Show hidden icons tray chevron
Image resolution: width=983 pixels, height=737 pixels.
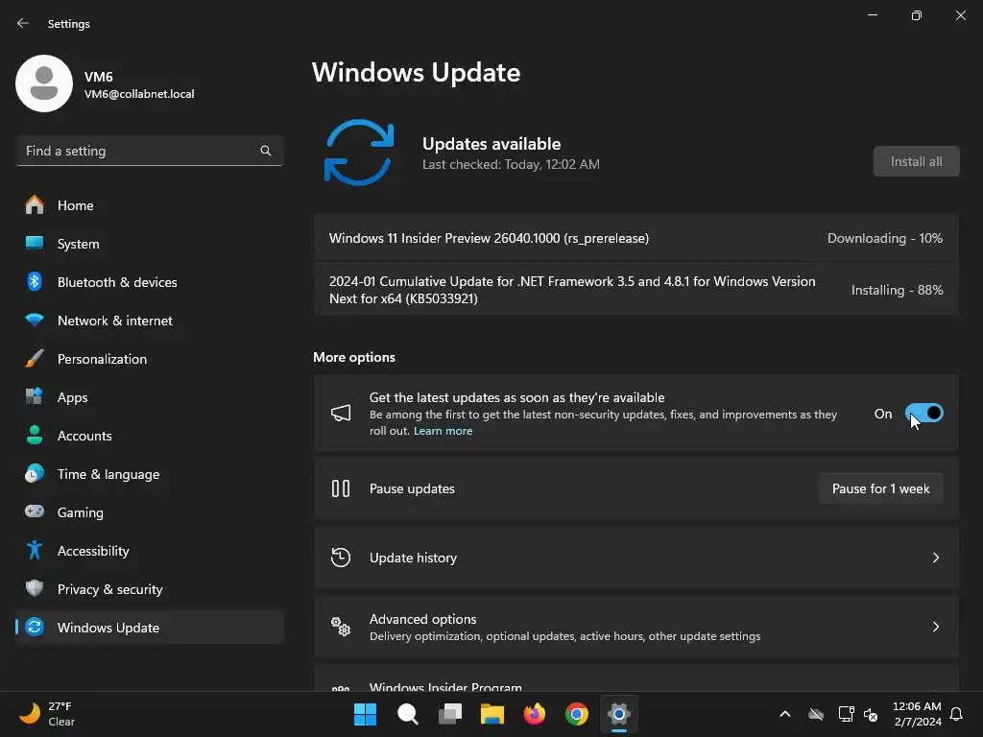(x=785, y=714)
